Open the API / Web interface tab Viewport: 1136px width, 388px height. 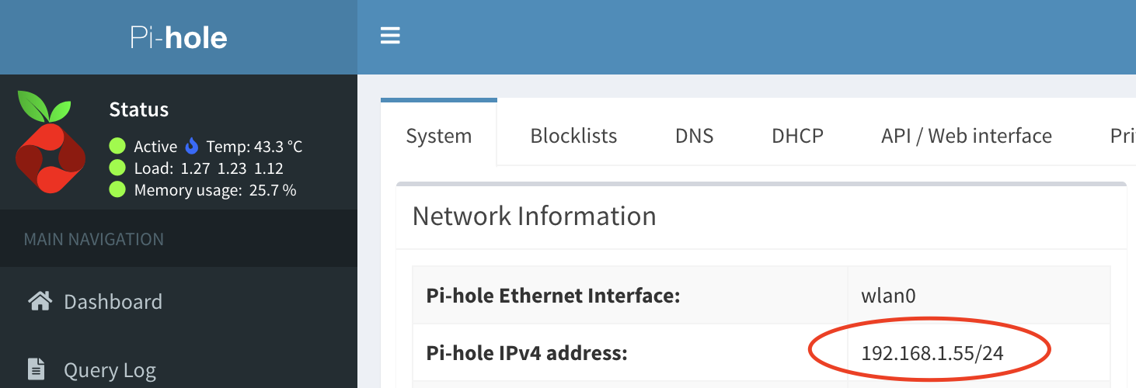click(967, 136)
